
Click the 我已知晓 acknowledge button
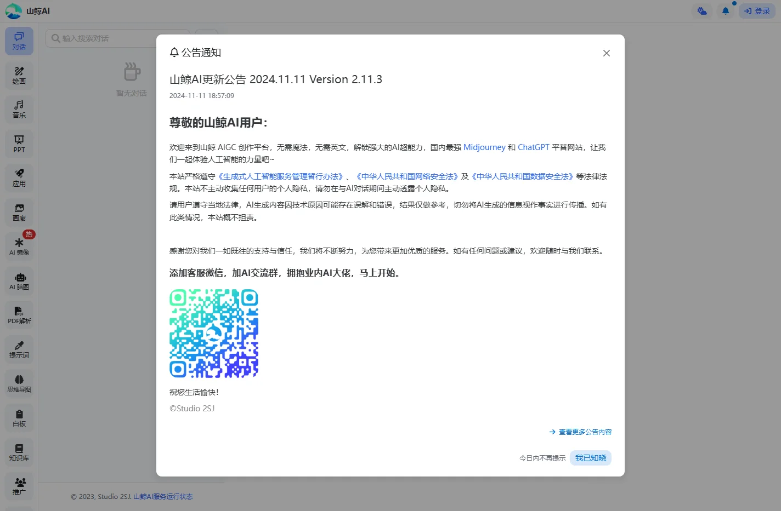591,458
